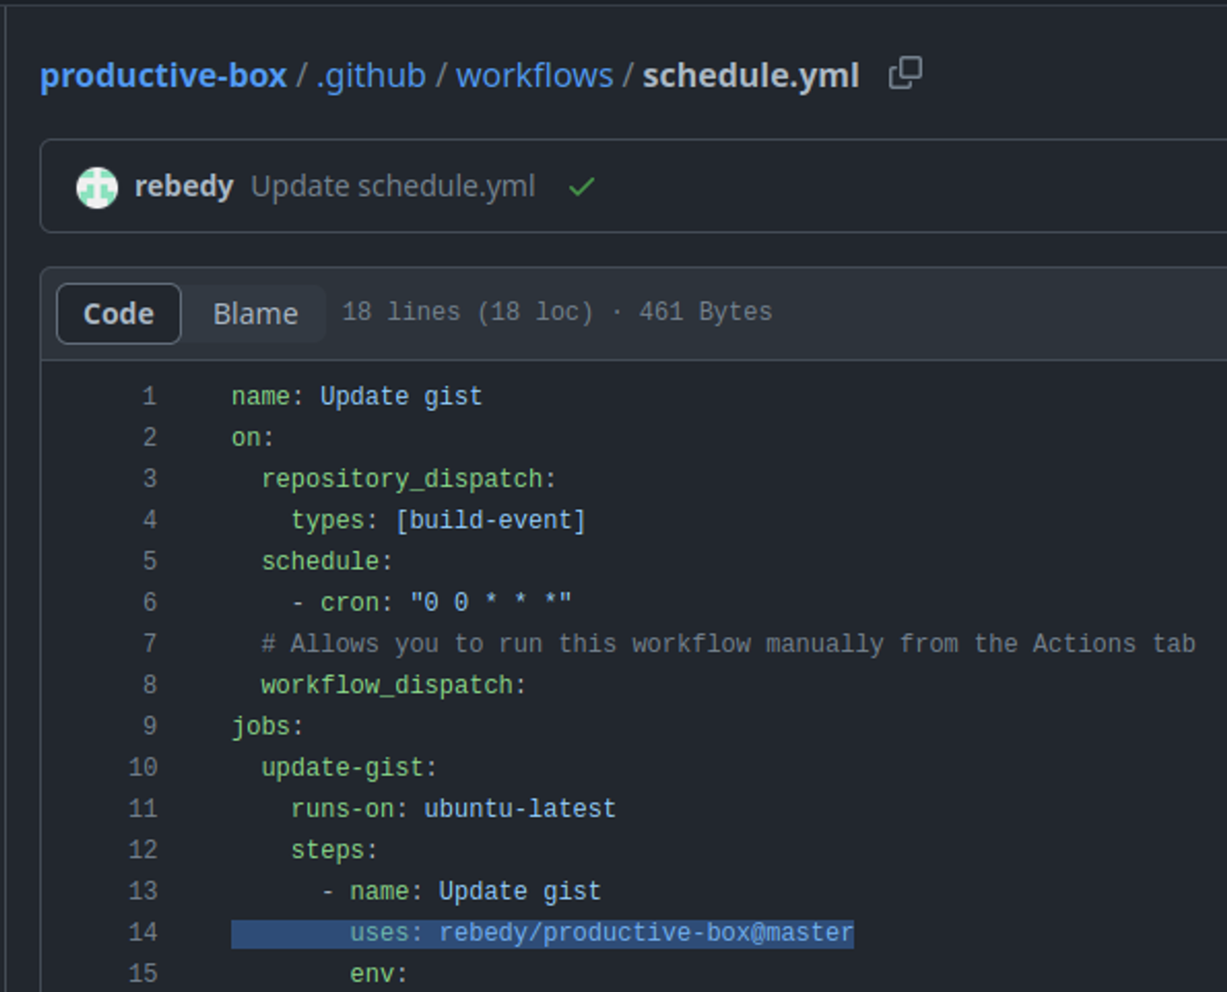Screen dimensions: 1227x992
Task: Click the green check status icon
Action: click(582, 186)
